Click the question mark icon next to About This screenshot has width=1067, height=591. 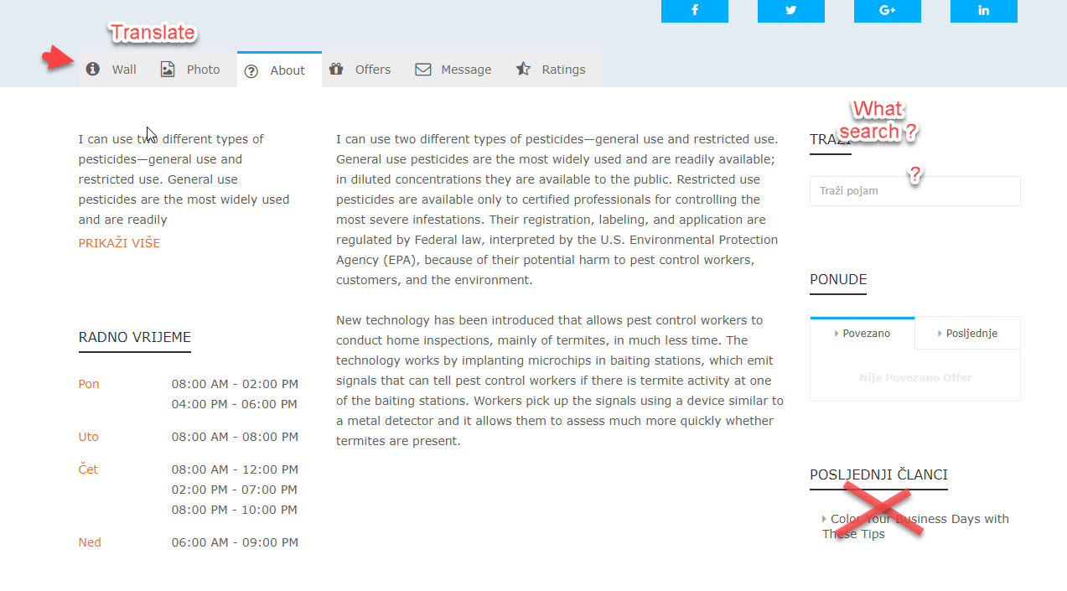[x=251, y=70]
